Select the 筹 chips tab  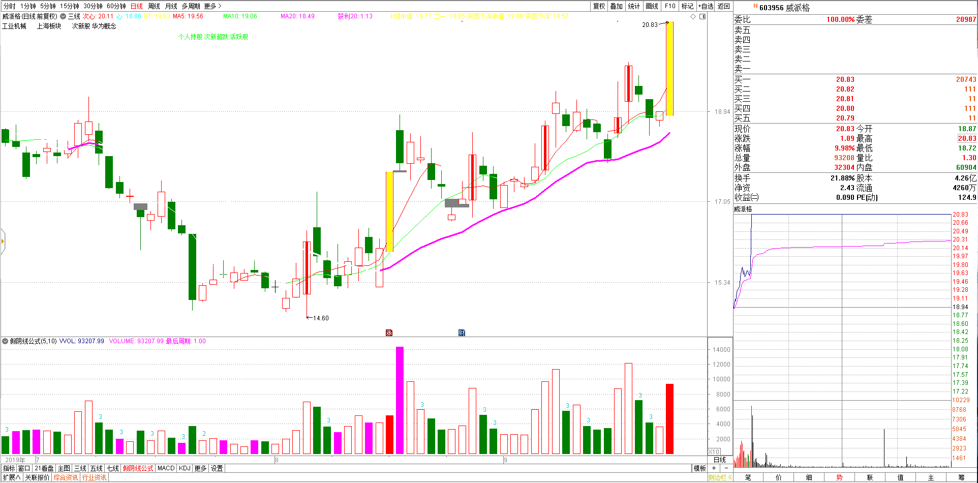[x=962, y=477]
